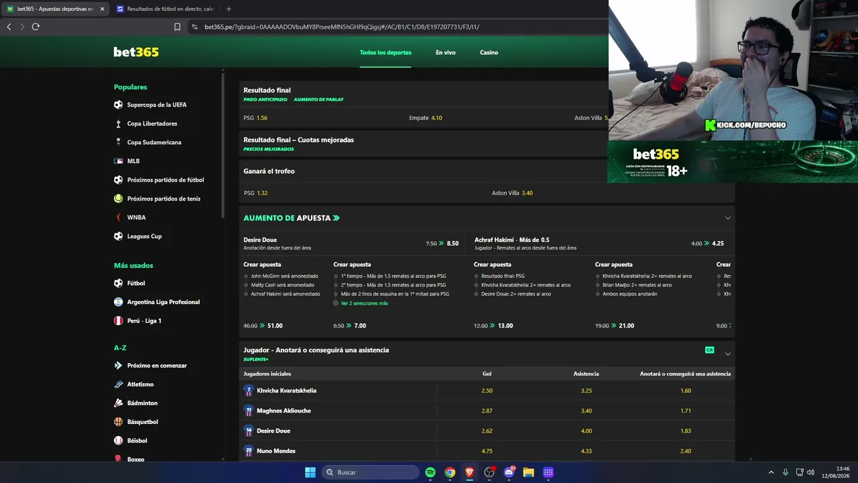Click the Argentina flag icon
Screen dimensions: 858x483
118,302
